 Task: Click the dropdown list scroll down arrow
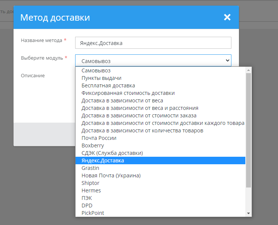tap(248, 213)
